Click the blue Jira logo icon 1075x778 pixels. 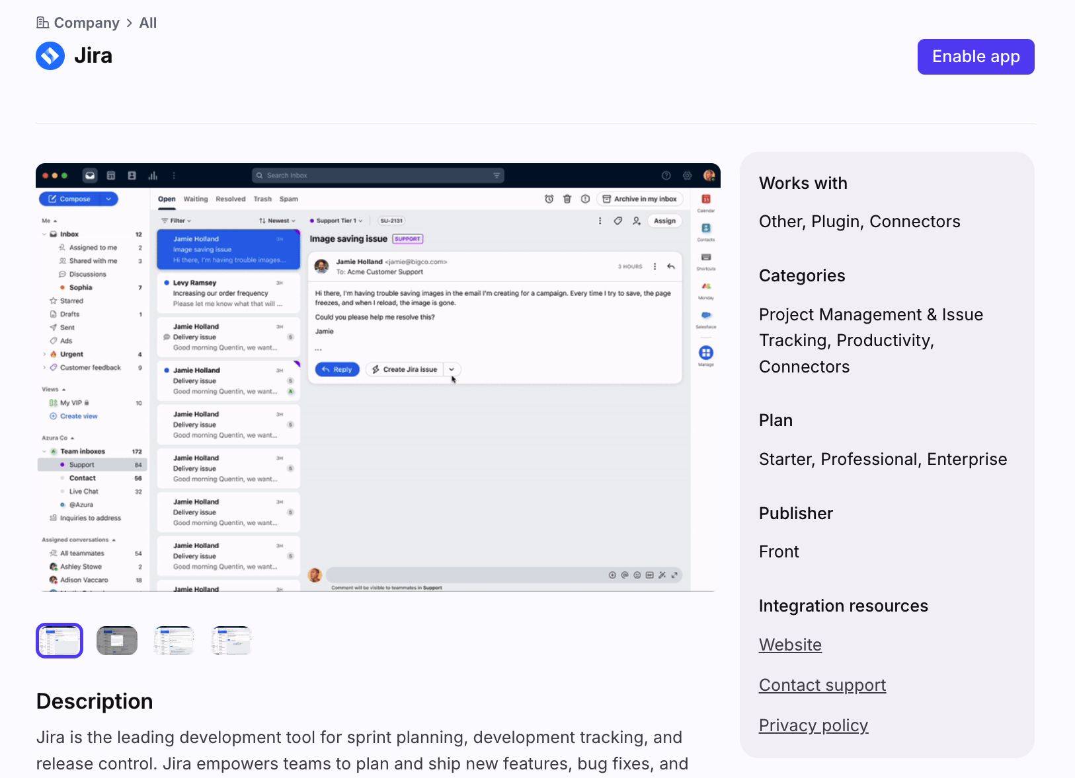coord(50,55)
